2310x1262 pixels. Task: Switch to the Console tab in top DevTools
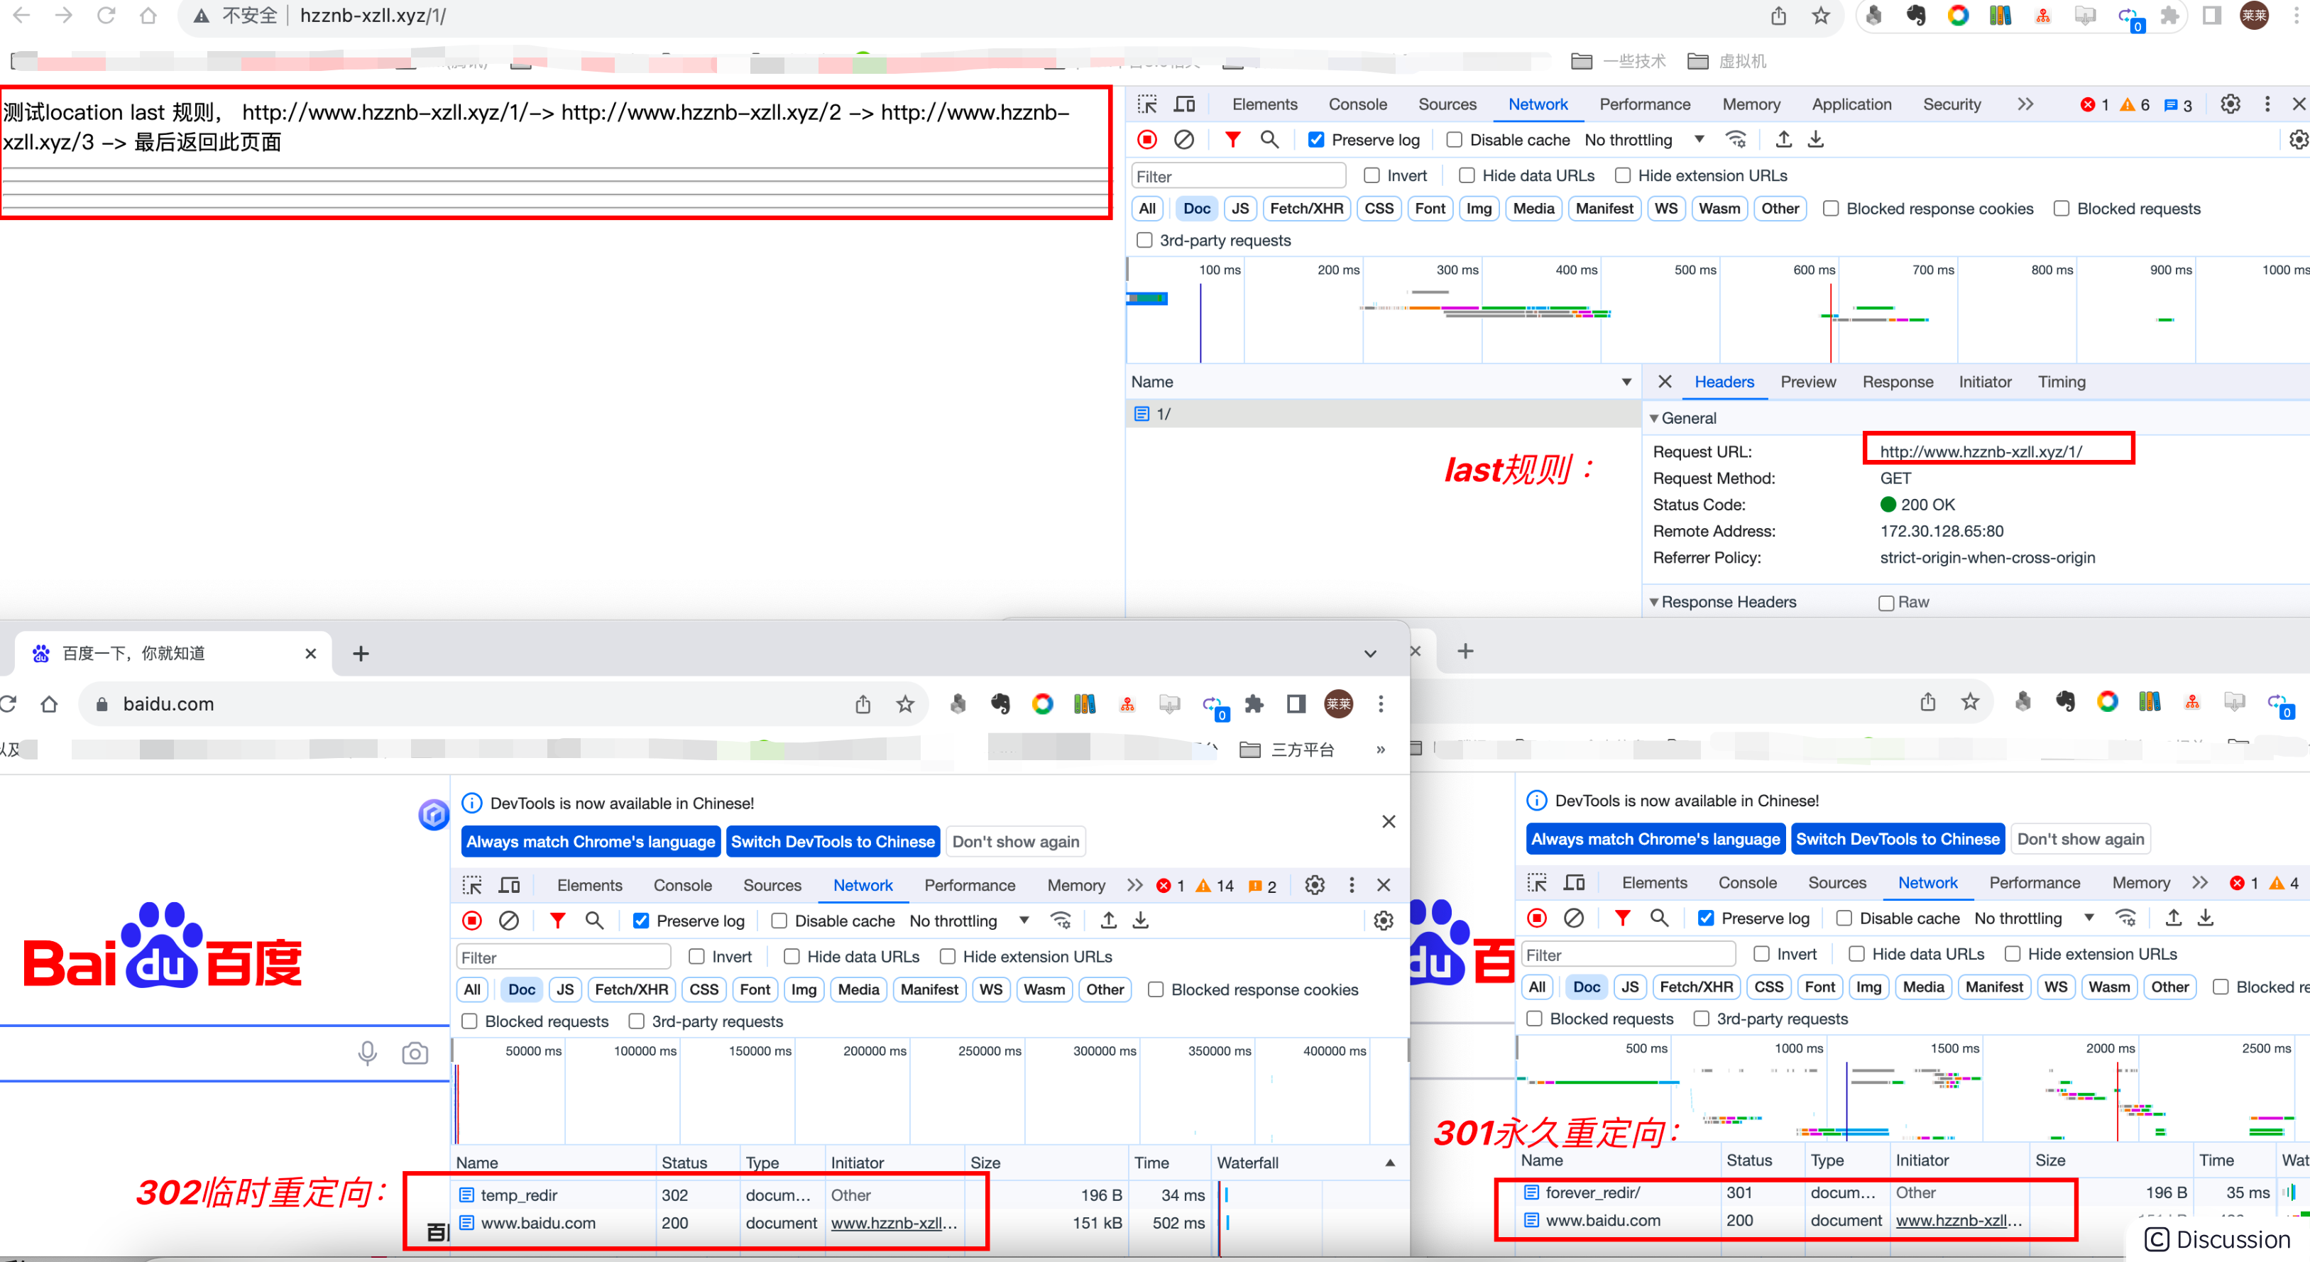[x=1357, y=104]
